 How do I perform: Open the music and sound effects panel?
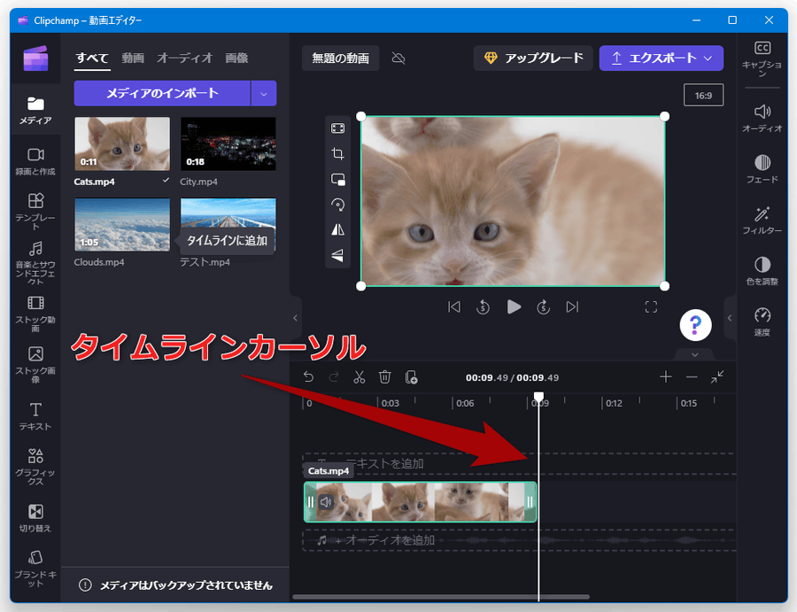coord(35,262)
